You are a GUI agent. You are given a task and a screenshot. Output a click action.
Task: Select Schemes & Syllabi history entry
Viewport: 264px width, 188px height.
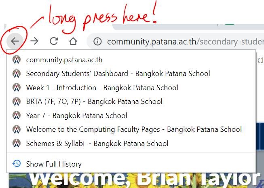[131, 144]
